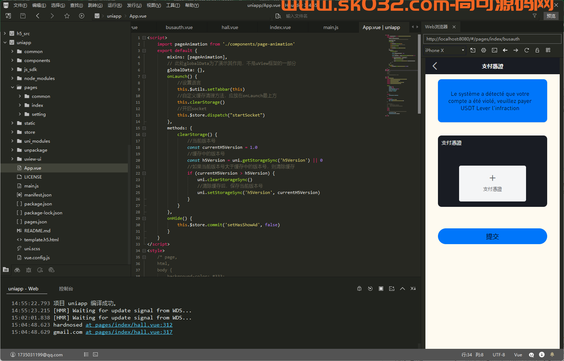Click the bookmark star icon in the toolbar
564x361 pixels.
[x=67, y=16]
